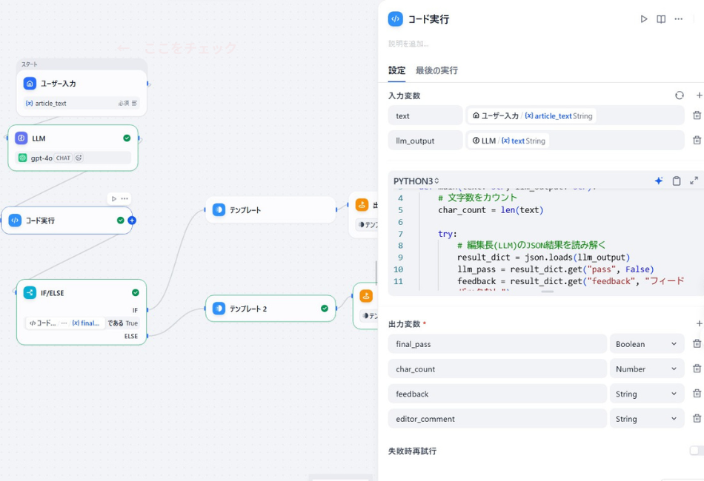704x481 pixels.
Task: Generate code with the AI sparkle icon
Action: [658, 180]
